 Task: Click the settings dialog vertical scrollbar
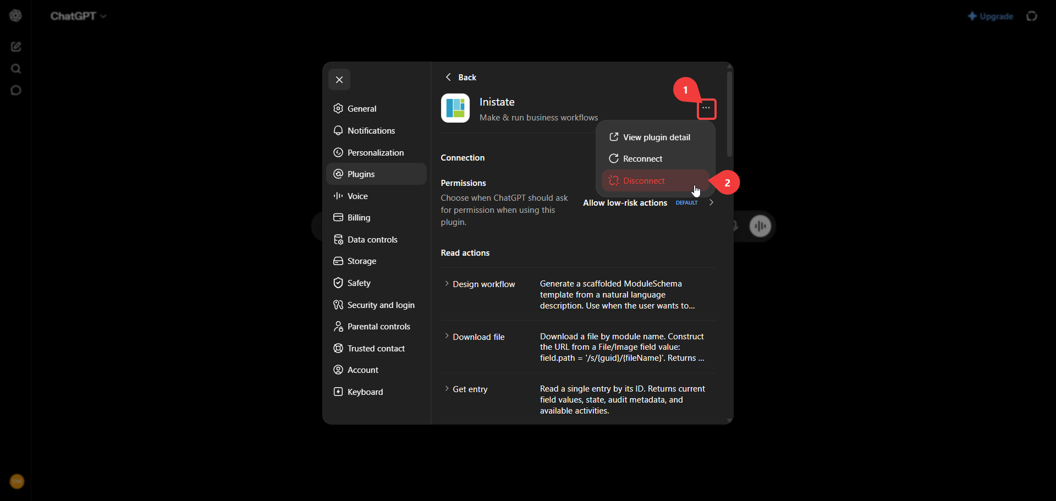729,114
